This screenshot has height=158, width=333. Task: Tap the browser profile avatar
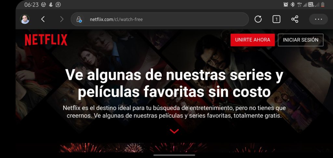tap(25, 19)
